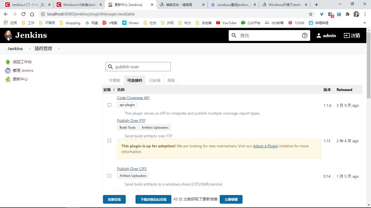Open the shopping bookmark folder
This screenshot has height=208, width=371.
70,23
